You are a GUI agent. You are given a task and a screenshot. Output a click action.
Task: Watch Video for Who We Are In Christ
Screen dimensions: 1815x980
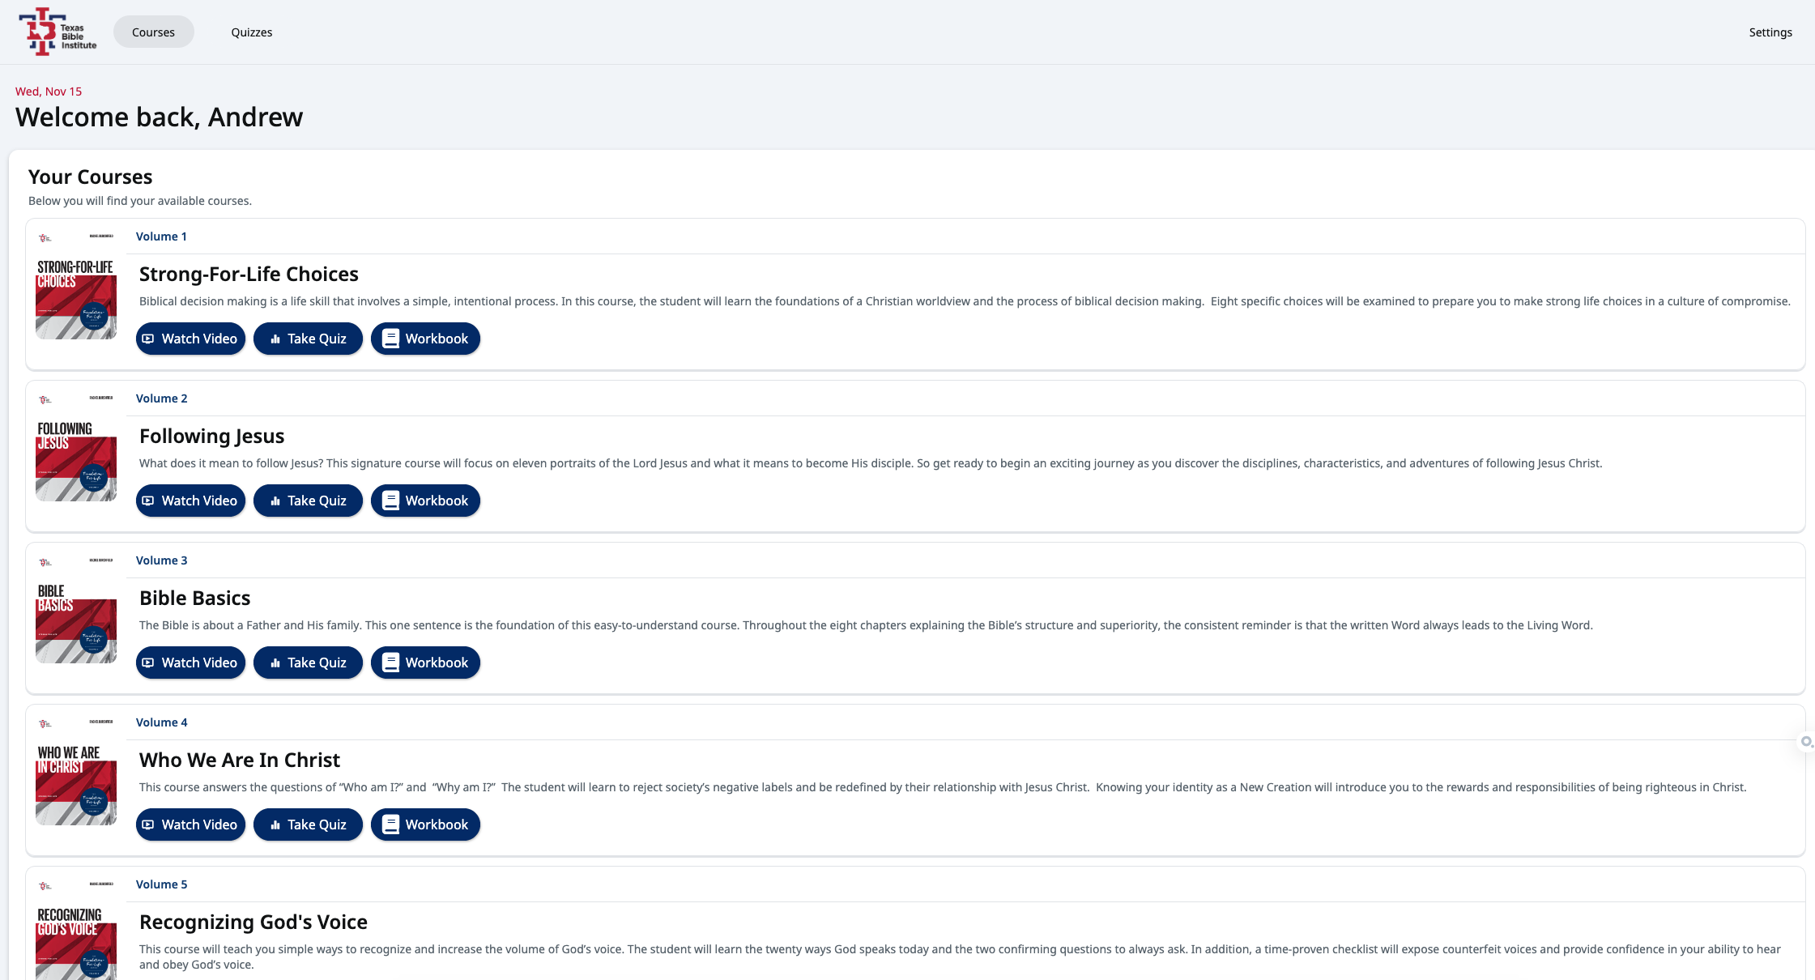click(x=190, y=824)
